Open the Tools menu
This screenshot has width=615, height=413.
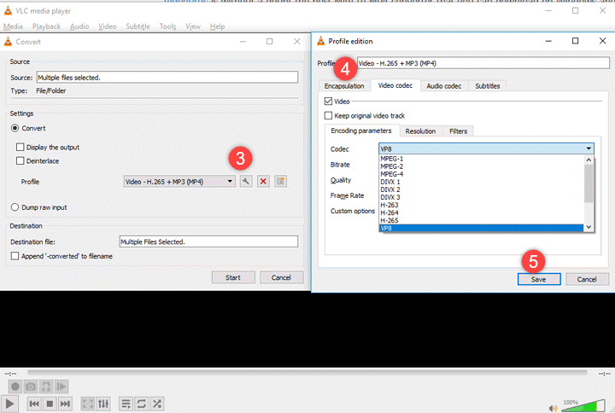tap(168, 26)
